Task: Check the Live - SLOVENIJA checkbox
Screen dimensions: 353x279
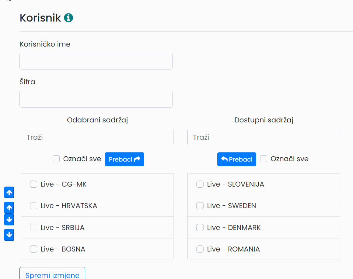Action: 200,184
